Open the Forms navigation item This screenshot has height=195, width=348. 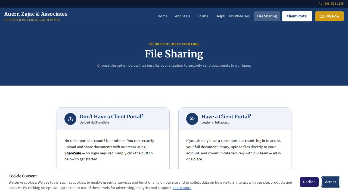203,16
